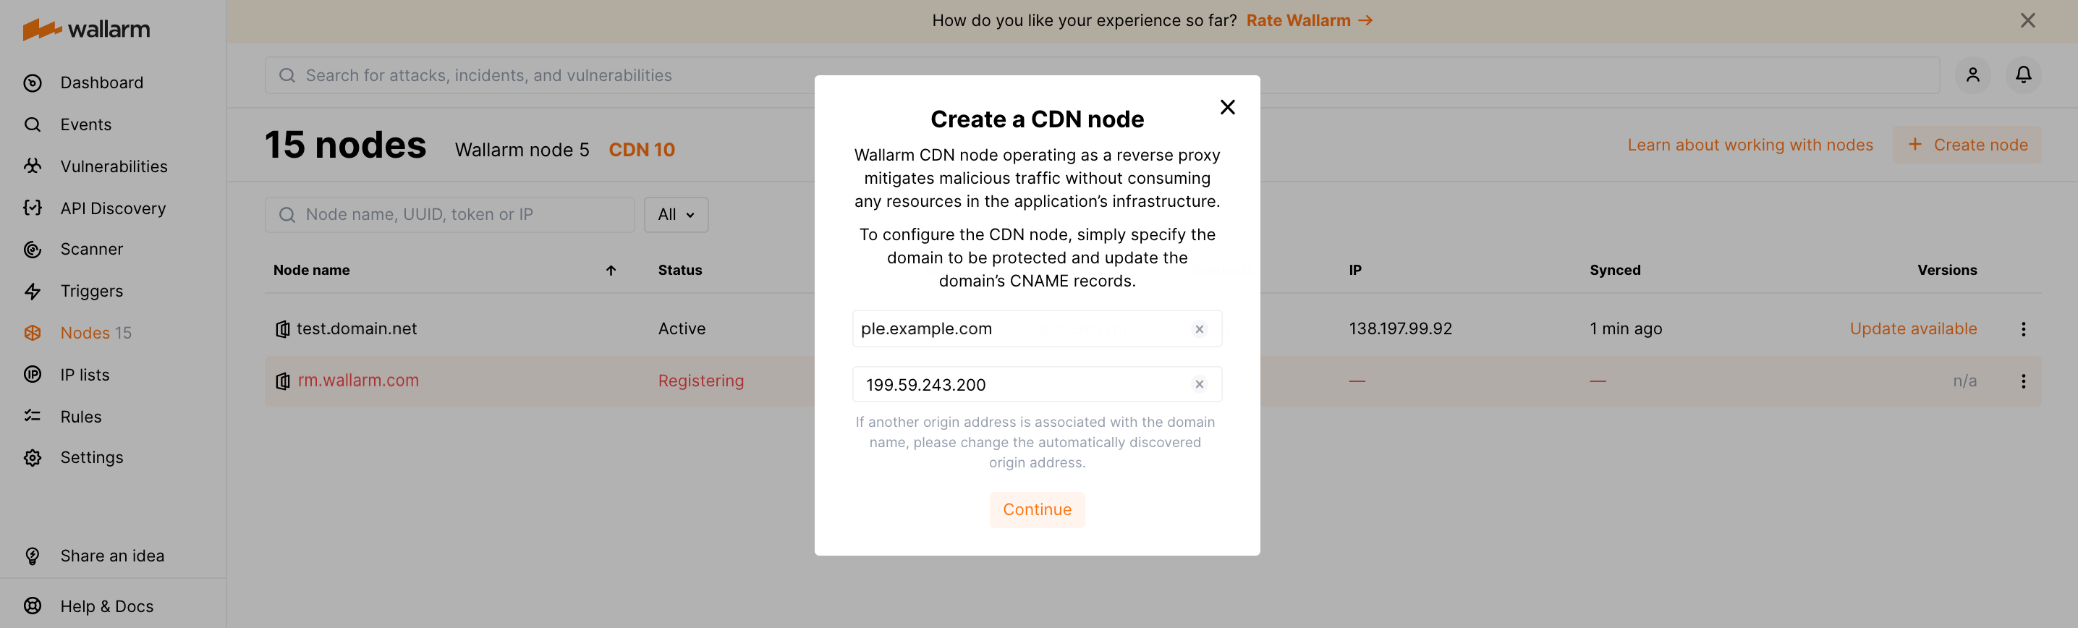The width and height of the screenshot is (2078, 628).
Task: Open the Triggers section
Action: 91,291
